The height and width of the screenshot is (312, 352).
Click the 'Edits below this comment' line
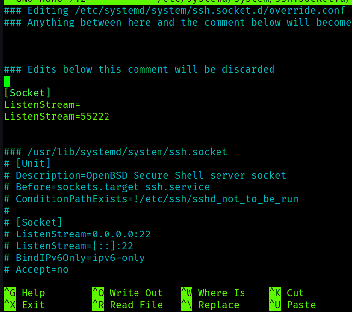139,70
